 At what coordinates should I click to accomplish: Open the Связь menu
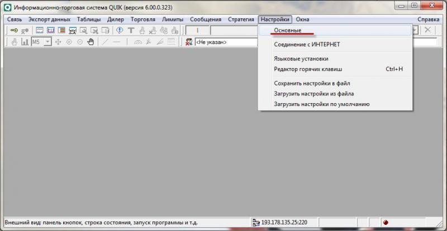[15, 20]
